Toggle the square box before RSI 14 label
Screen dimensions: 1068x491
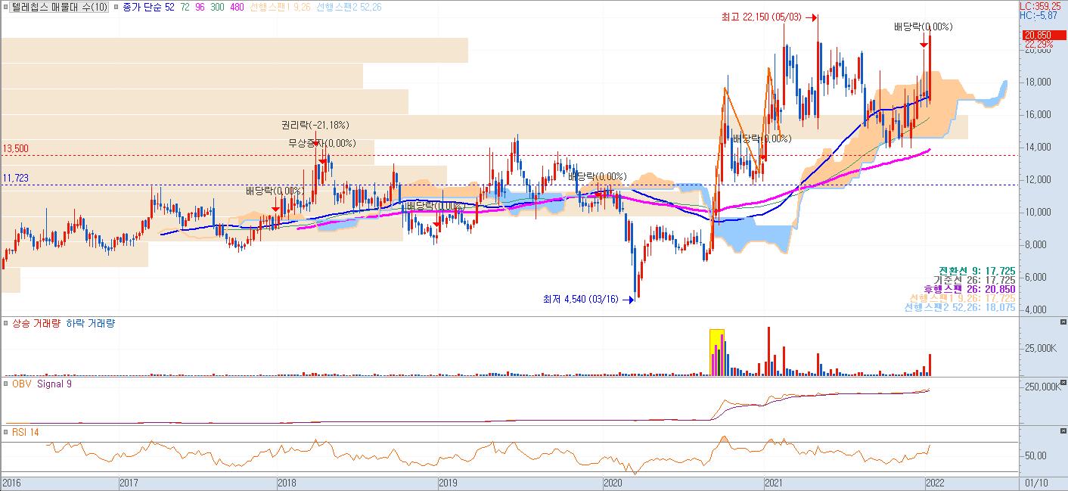point(5,433)
